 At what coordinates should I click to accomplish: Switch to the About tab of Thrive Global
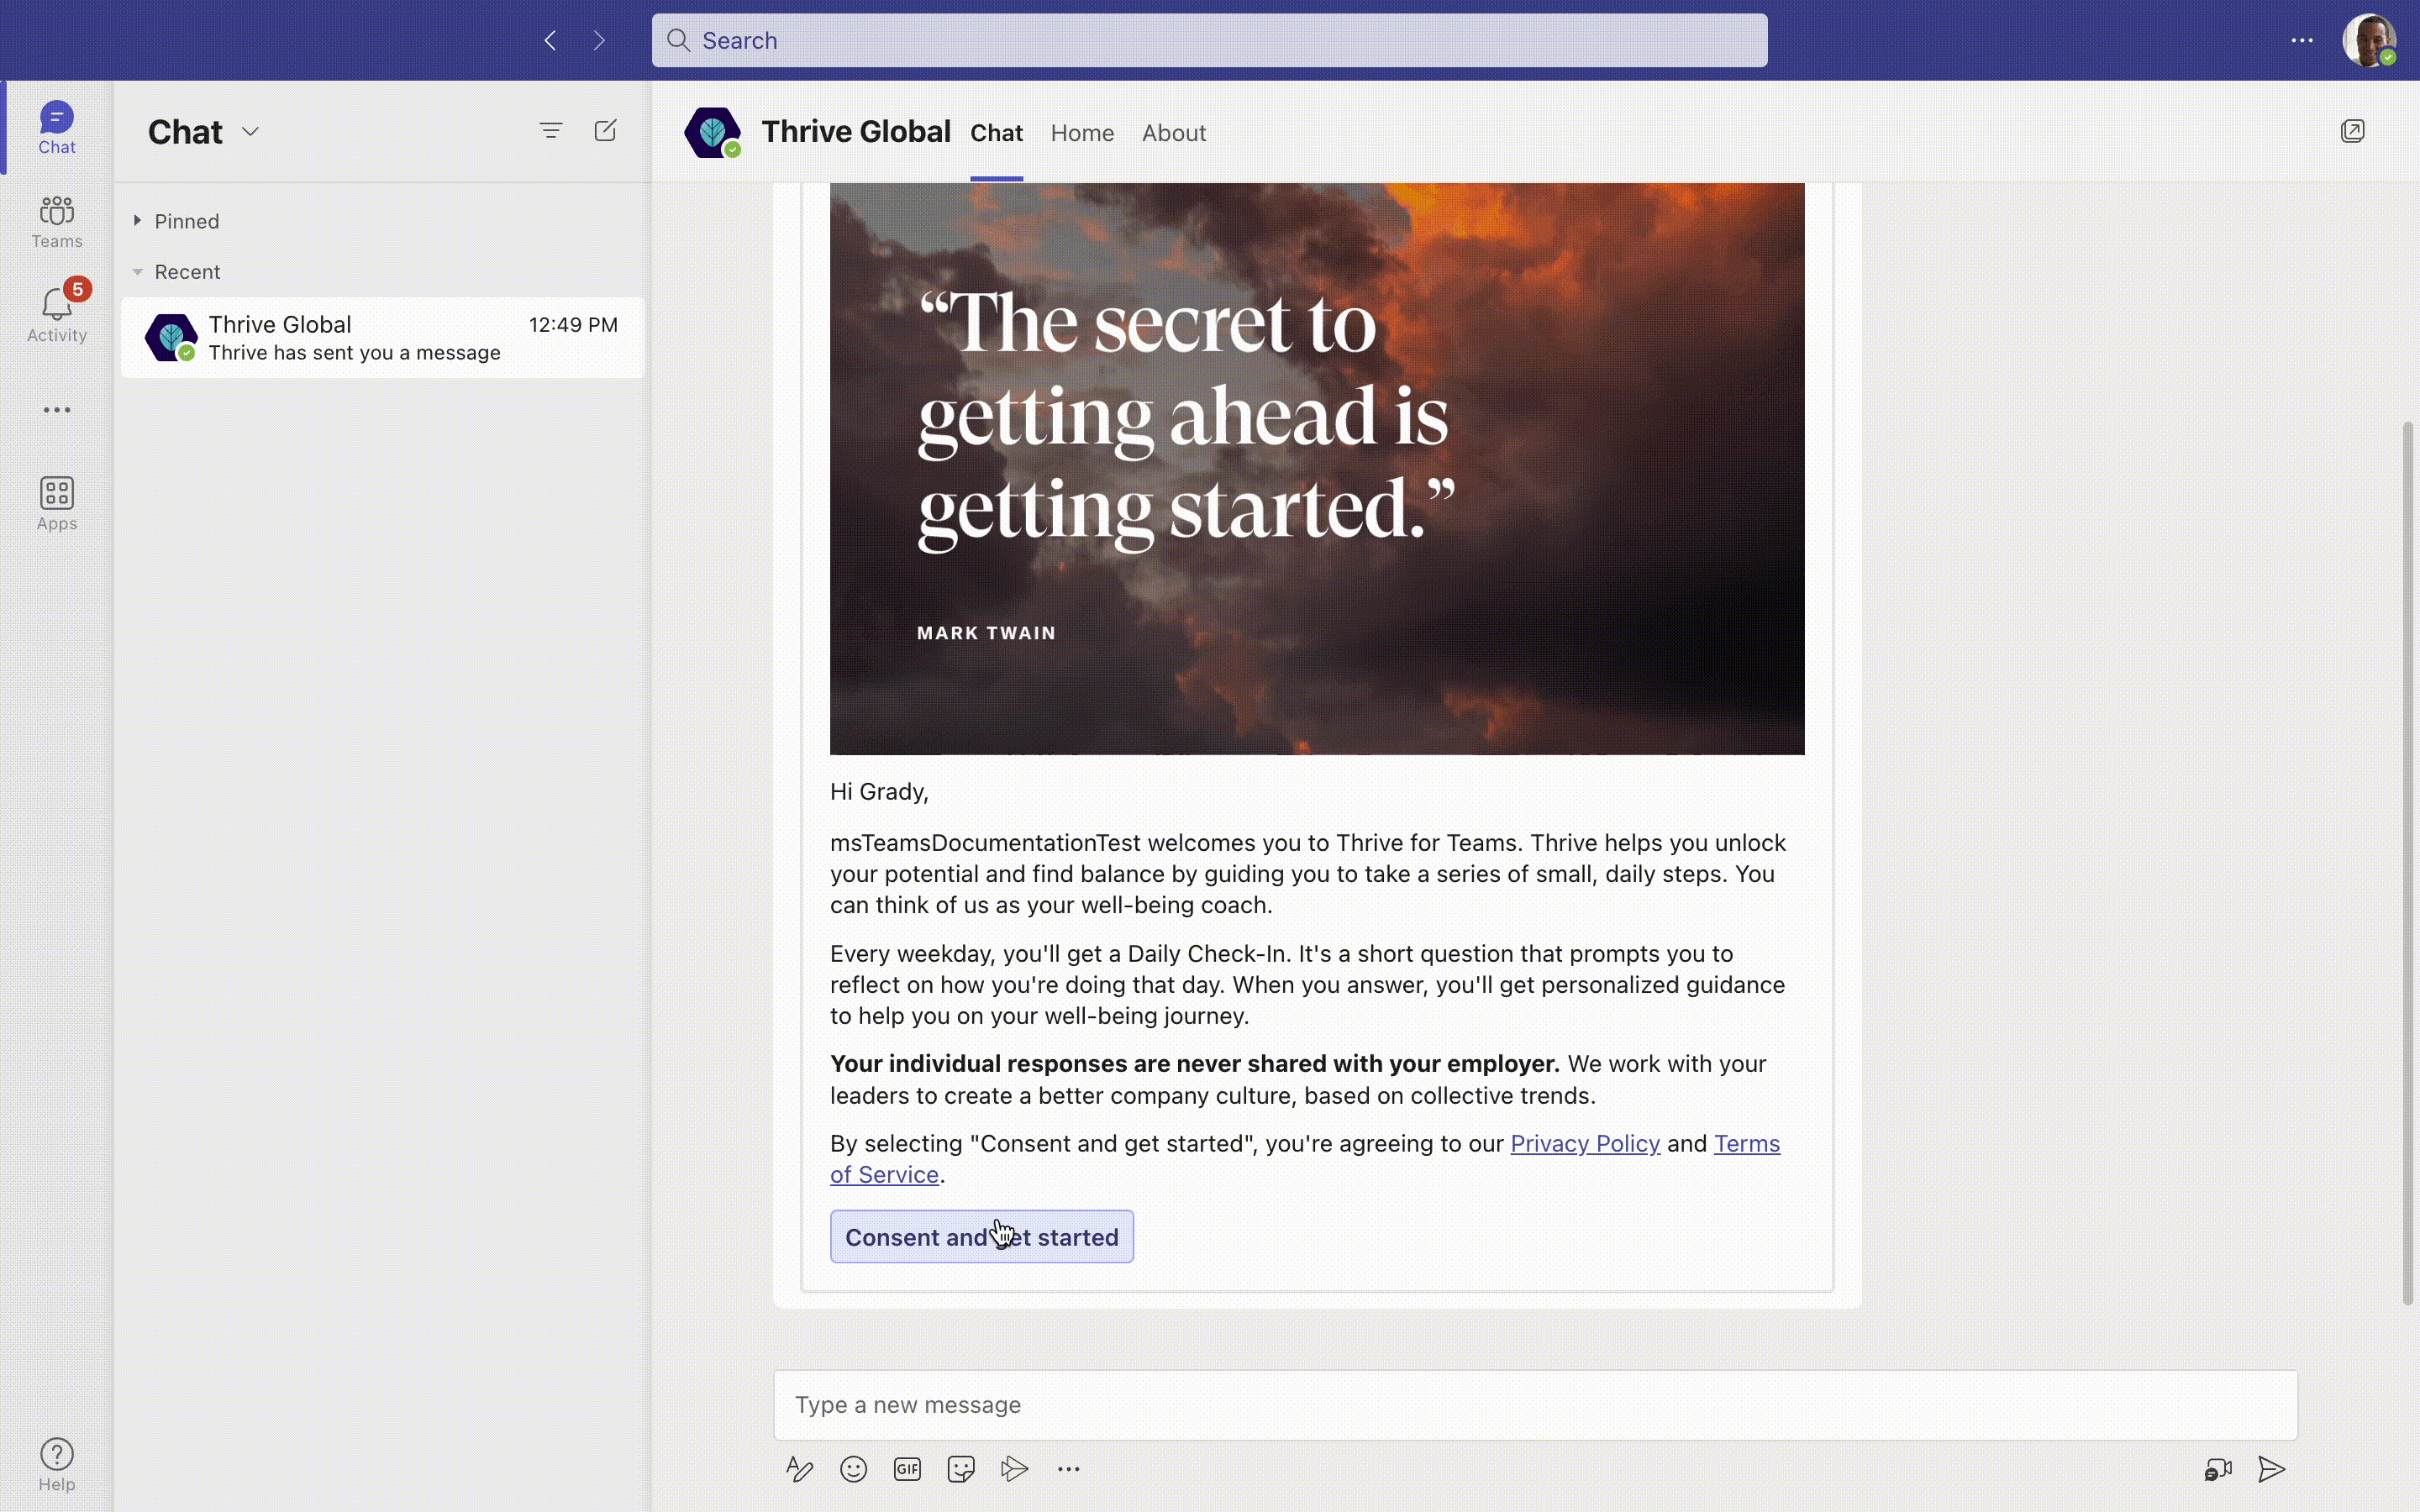point(1174,133)
